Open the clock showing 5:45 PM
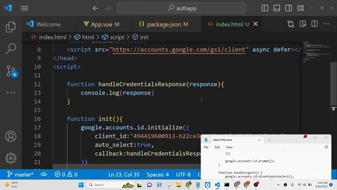Viewport: 337px width, 190px height. coord(322,185)
